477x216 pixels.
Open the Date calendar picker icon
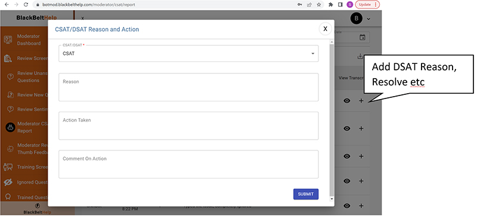point(363,38)
